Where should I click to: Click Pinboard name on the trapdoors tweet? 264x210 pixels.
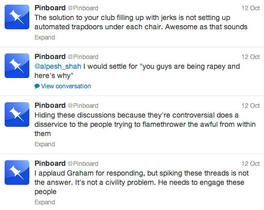(x=50, y=8)
